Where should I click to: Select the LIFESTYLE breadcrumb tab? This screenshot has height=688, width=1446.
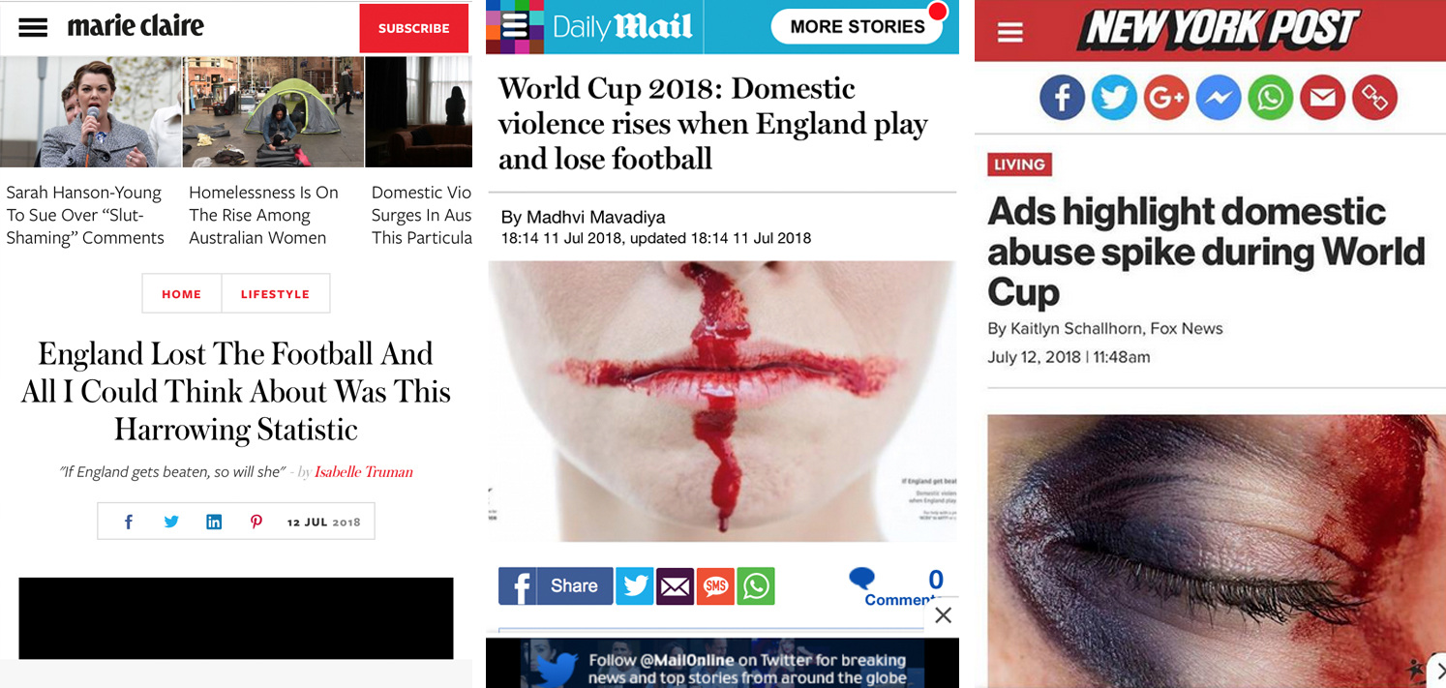click(x=275, y=294)
